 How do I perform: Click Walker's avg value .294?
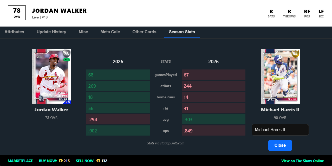coord(118,119)
